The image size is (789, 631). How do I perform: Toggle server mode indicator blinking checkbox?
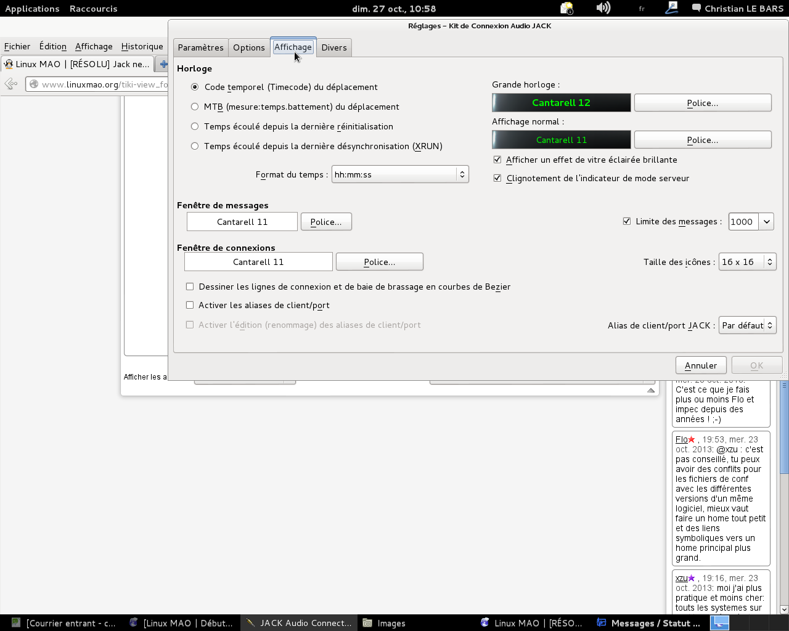(497, 178)
